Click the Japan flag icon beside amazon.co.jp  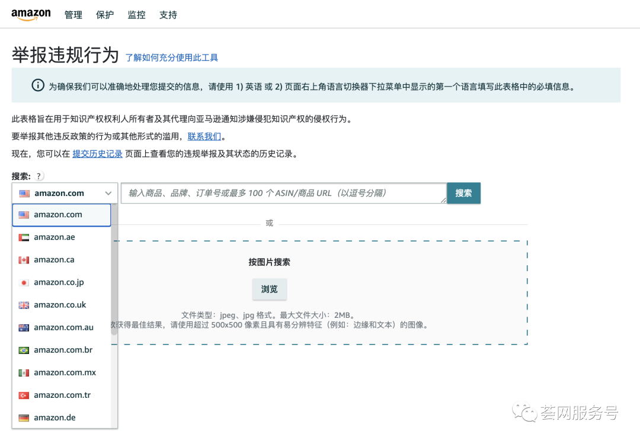pyautogui.click(x=23, y=282)
